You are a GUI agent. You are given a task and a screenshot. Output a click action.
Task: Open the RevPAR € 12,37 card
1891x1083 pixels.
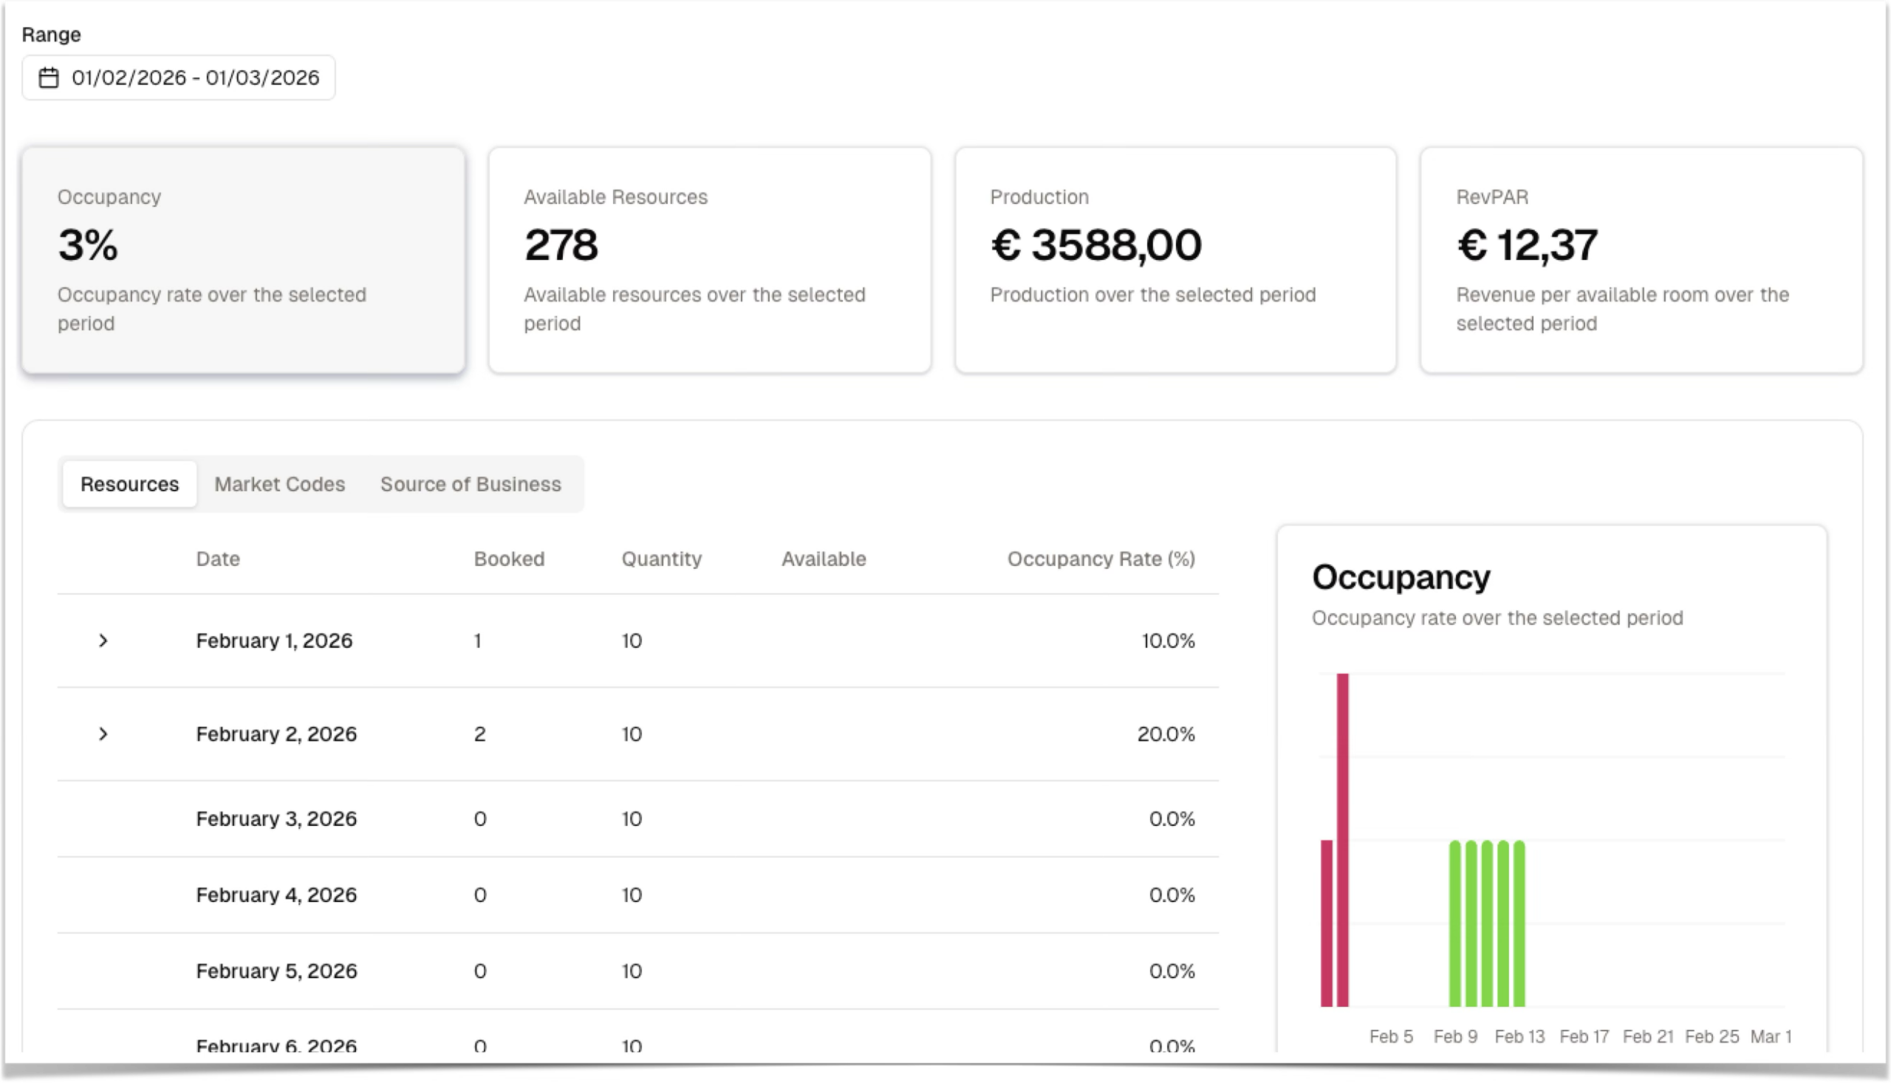pos(1641,259)
